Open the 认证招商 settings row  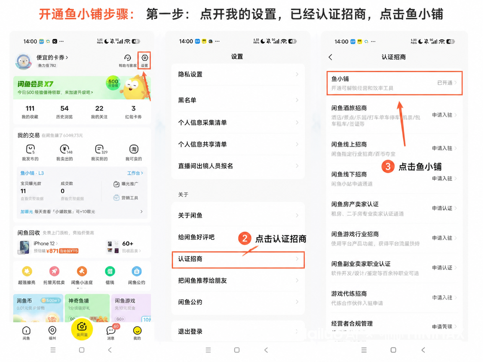[238, 259]
